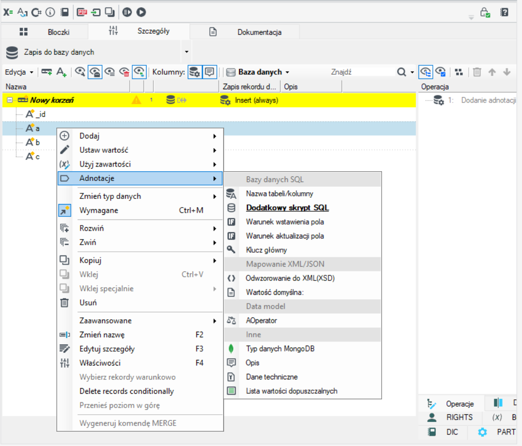This screenshot has width=522, height=446.
Task: Open the RIGHTS panel button
Action: [451, 417]
